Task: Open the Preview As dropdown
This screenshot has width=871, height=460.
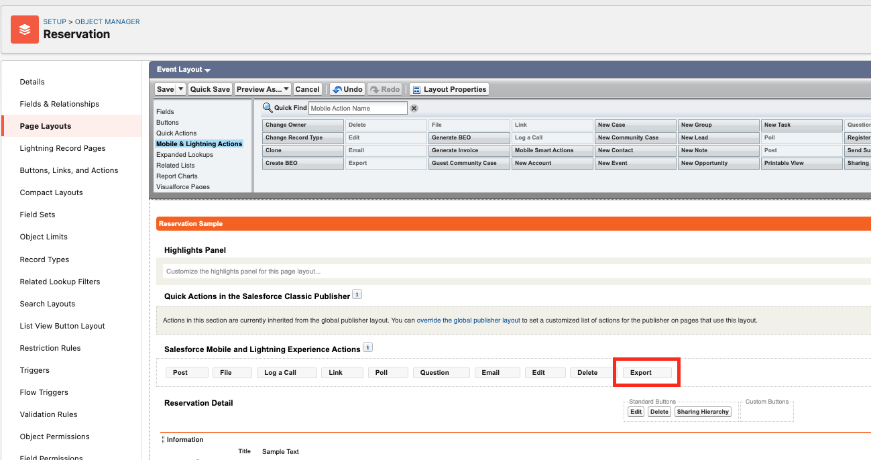Action: [x=285, y=89]
